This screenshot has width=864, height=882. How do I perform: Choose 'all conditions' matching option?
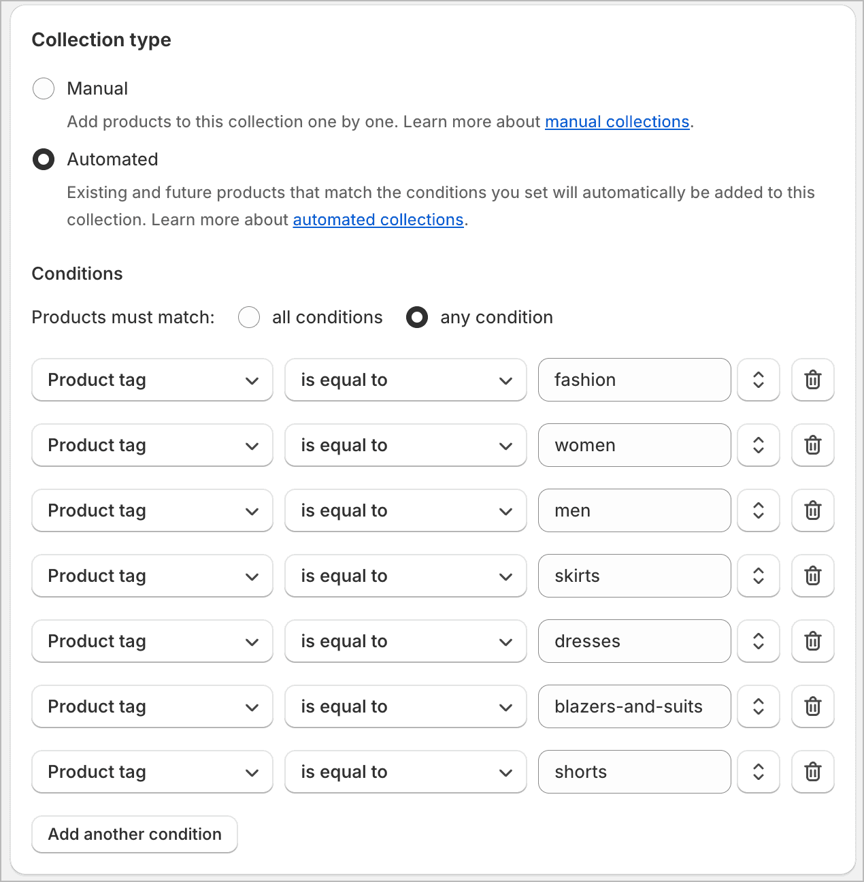(249, 317)
